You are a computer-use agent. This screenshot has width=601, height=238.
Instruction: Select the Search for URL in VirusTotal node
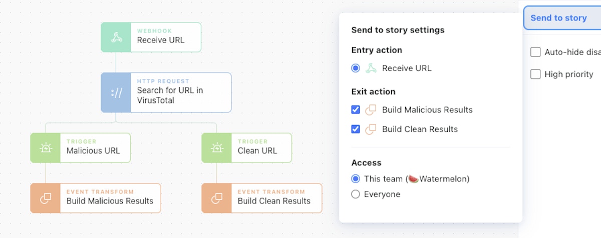pyautogui.click(x=170, y=95)
